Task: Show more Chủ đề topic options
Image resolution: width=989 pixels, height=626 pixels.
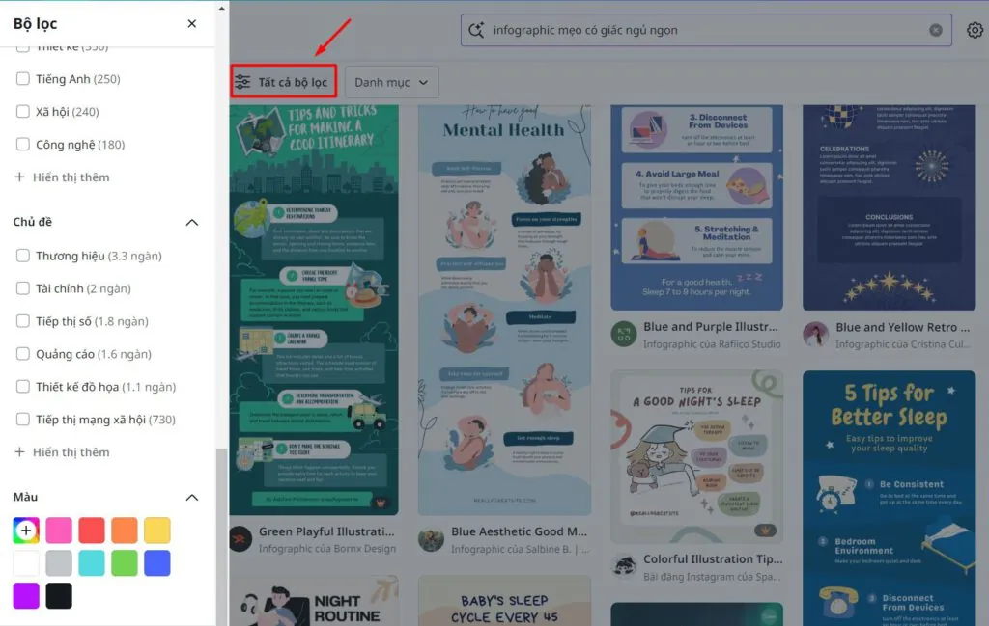Action: click(x=62, y=452)
